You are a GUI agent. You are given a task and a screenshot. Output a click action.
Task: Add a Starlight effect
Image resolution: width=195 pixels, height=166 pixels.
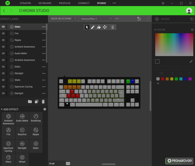point(22,146)
